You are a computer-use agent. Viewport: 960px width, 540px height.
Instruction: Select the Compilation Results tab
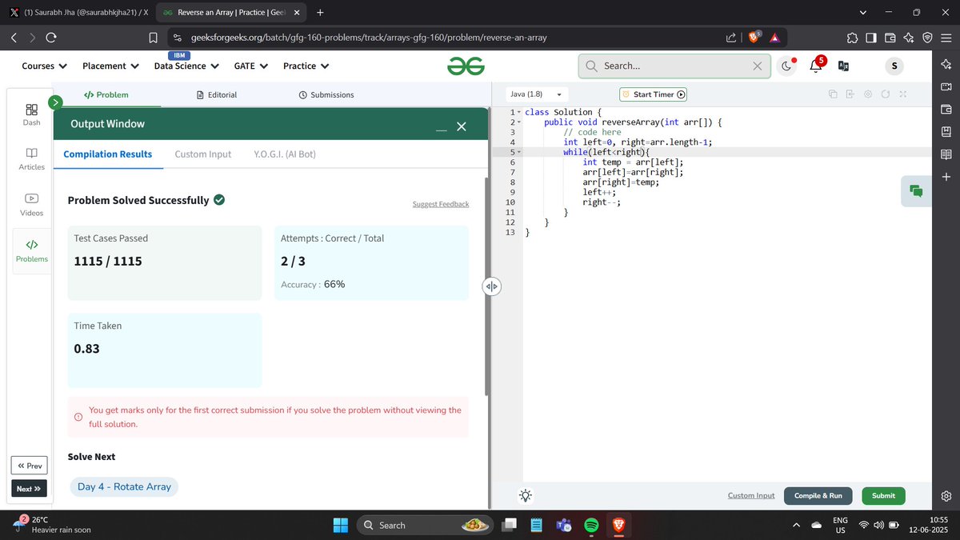[108, 154]
